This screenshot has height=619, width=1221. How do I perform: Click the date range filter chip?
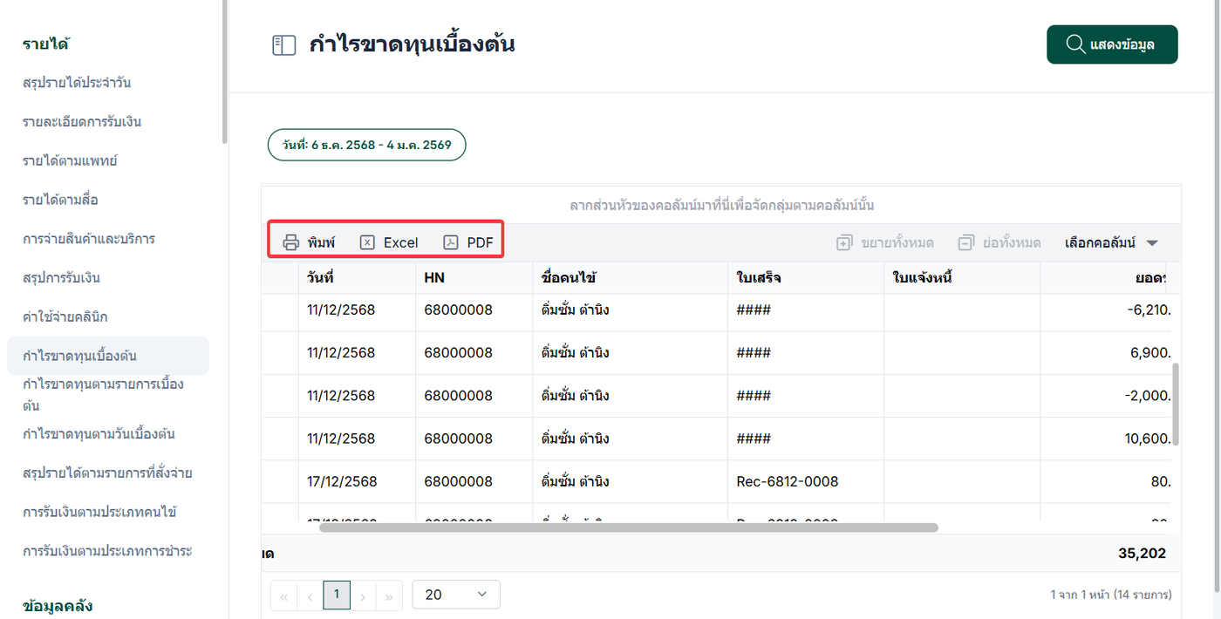pos(366,145)
